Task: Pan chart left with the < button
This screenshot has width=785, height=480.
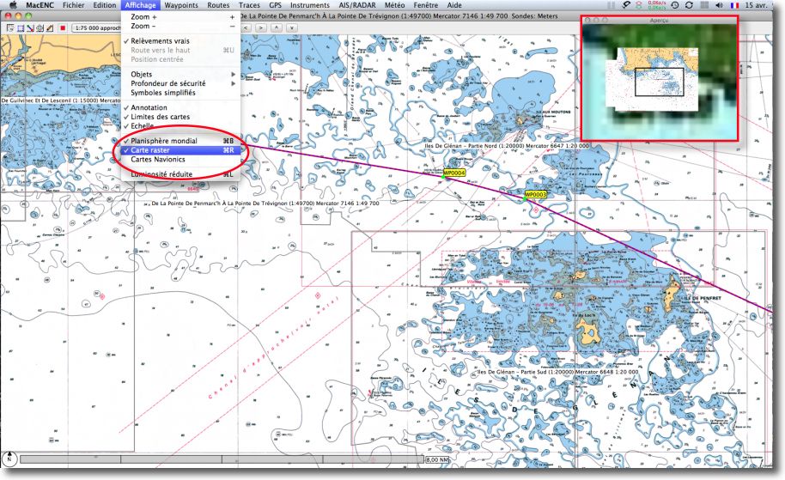Action: coord(246,28)
